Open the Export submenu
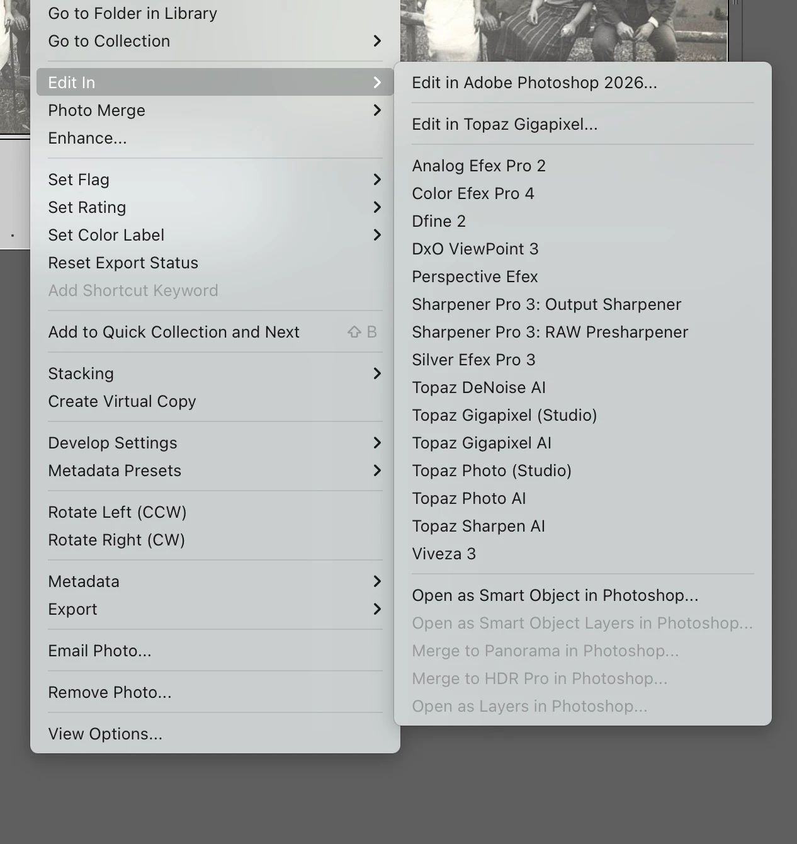The height and width of the screenshot is (844, 797). tap(215, 609)
